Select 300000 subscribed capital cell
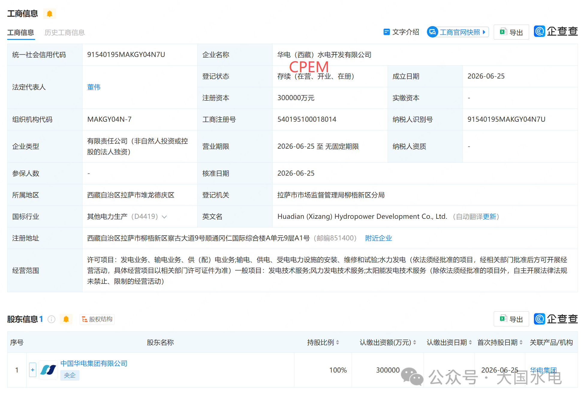The width and height of the screenshot is (581, 401). 388,370
